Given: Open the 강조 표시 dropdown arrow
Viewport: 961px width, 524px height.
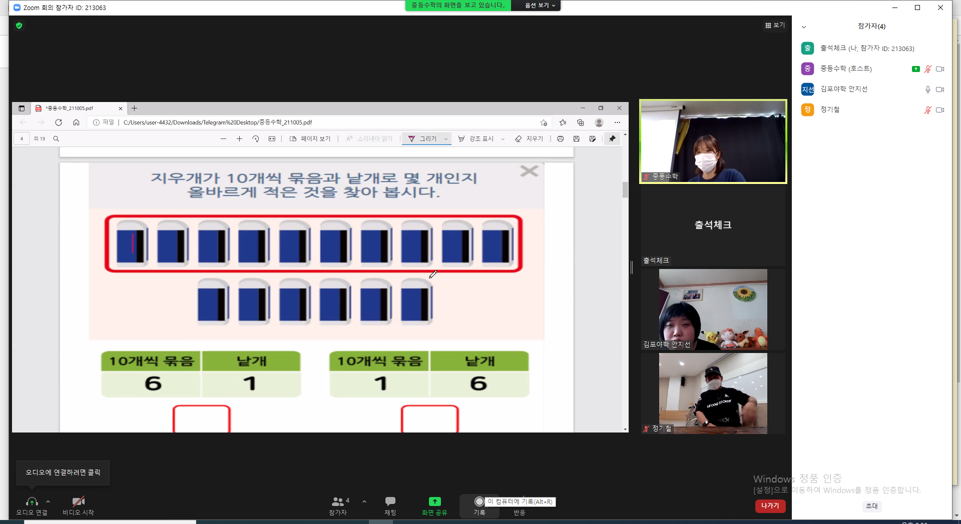Looking at the screenshot, I should (x=503, y=139).
